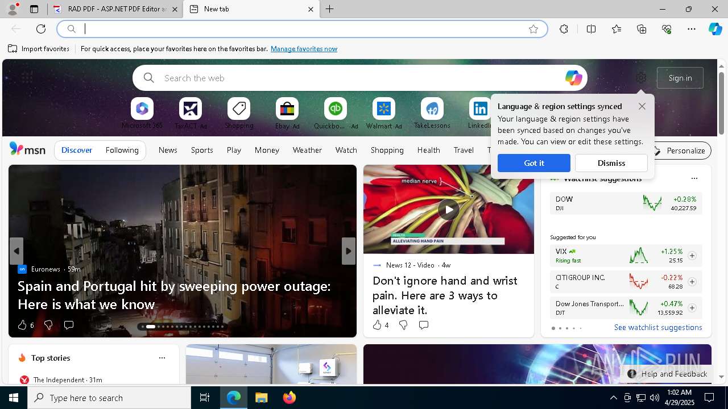
Task: Close the language settings synced popup
Action: click(642, 106)
